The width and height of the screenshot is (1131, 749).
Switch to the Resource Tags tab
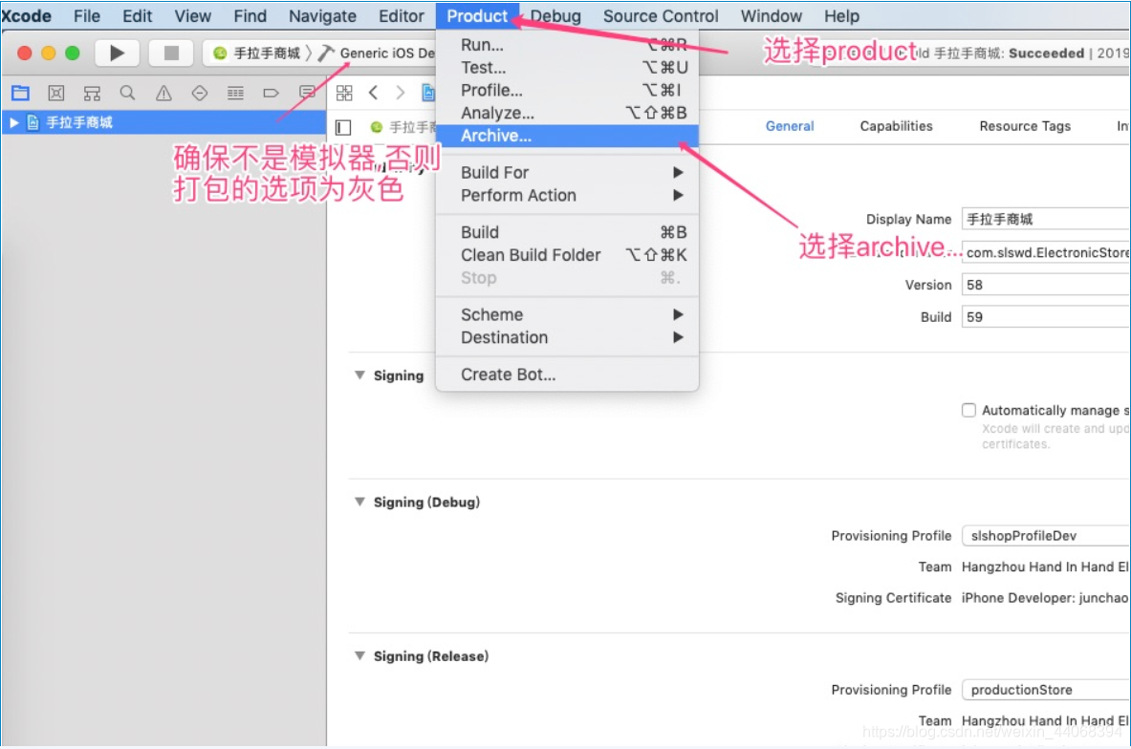tap(1024, 126)
